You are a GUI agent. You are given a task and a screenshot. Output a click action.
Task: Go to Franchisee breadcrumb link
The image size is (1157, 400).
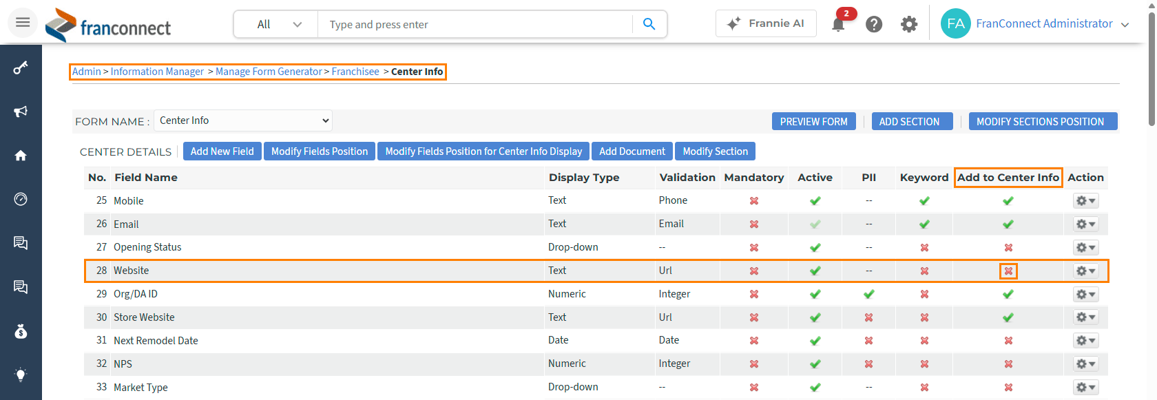[x=355, y=72]
